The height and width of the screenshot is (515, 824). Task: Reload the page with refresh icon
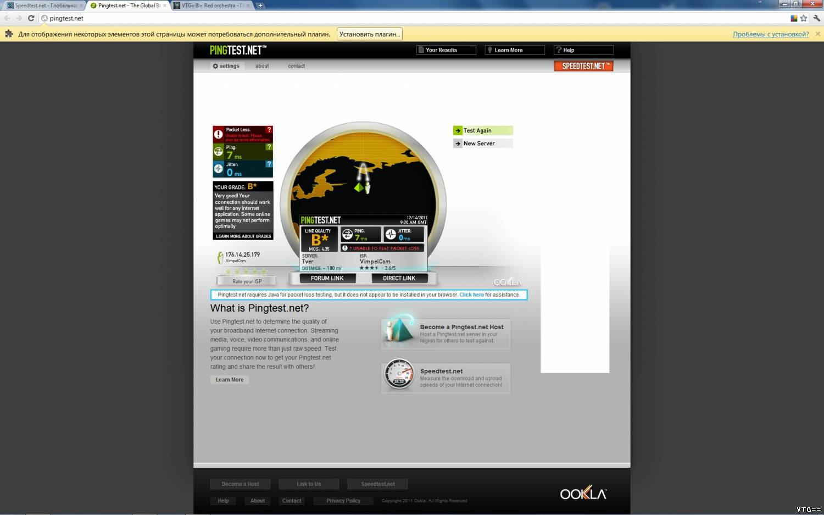31,18
